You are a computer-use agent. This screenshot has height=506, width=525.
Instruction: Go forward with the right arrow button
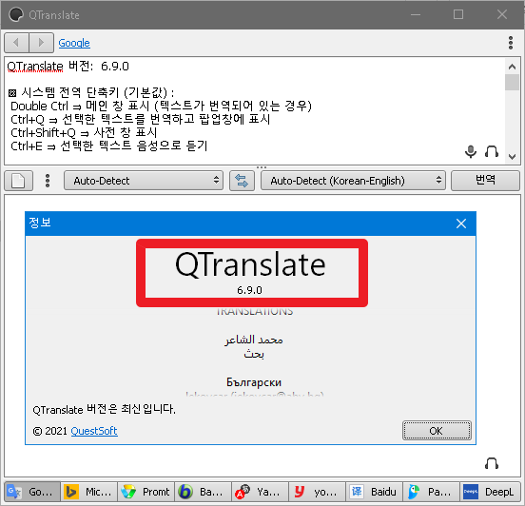(x=42, y=43)
